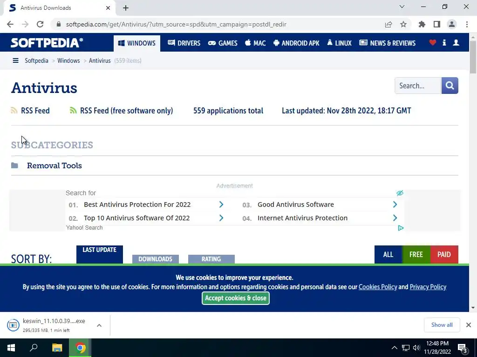Open the user account icon in header
Screen dimensions: 477x357
click(456, 42)
